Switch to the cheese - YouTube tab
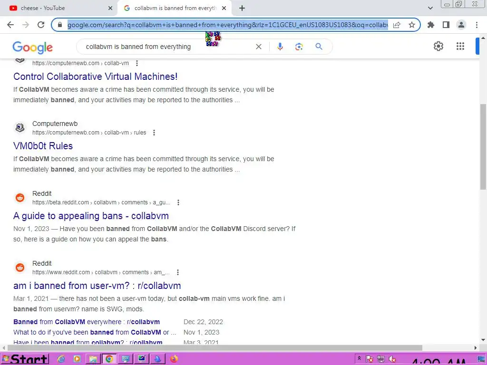The height and width of the screenshot is (365, 487). (x=58, y=8)
